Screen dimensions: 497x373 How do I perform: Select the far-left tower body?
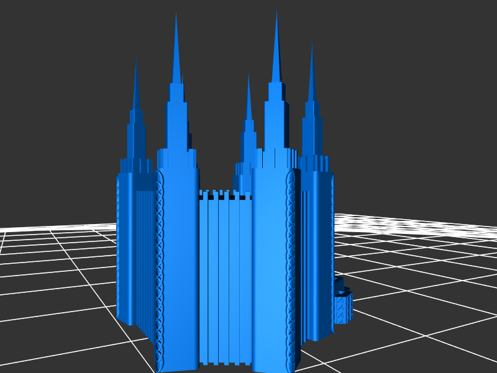point(125,248)
